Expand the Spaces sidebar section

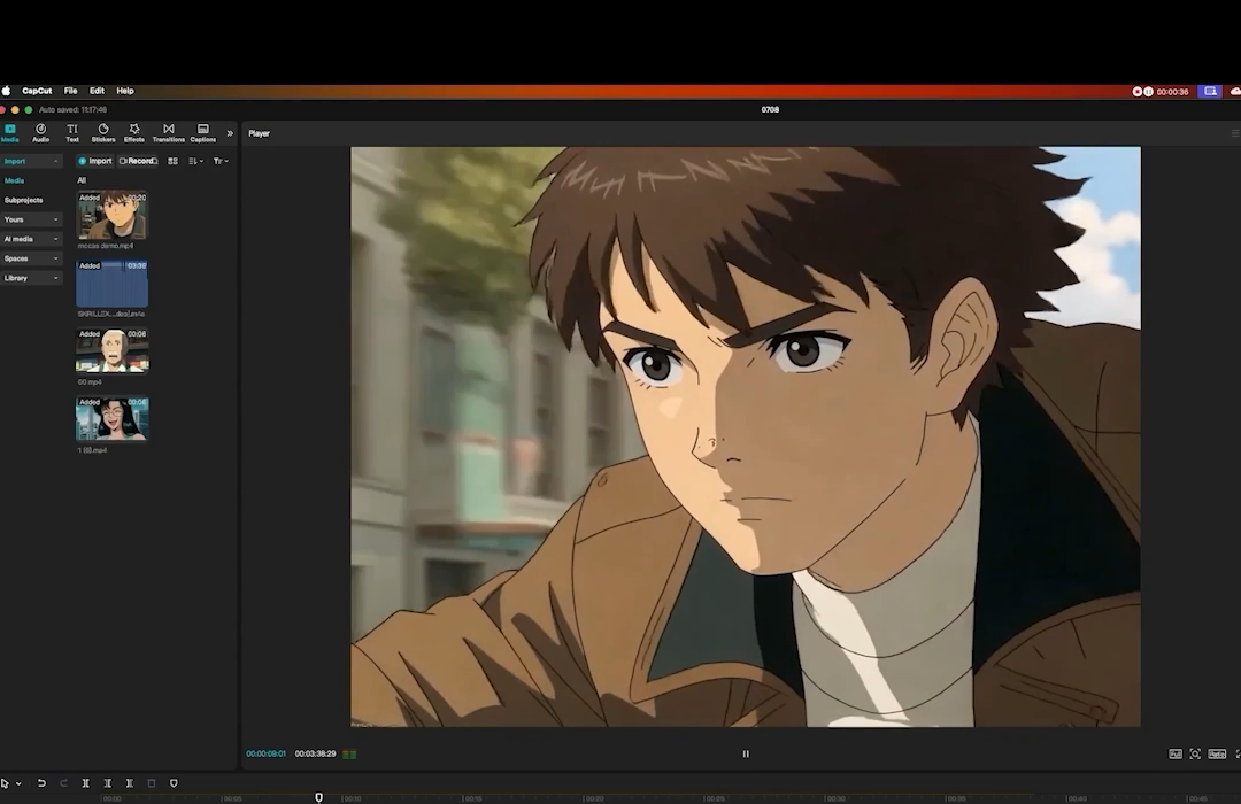pos(31,258)
